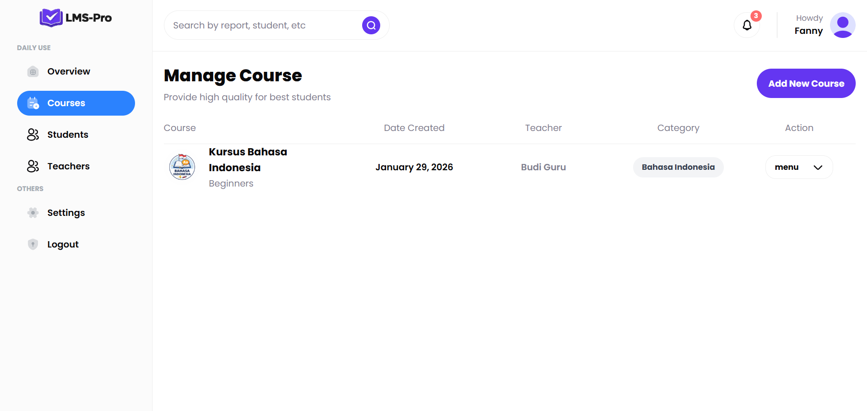Click the search by report input field
867x411 pixels.
pos(264,25)
